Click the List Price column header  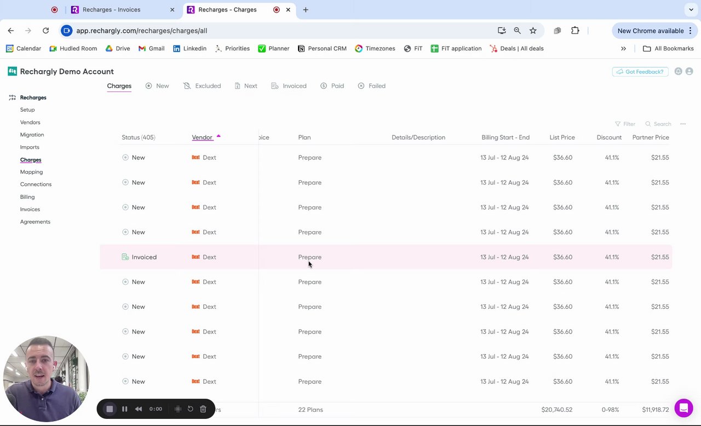562,137
